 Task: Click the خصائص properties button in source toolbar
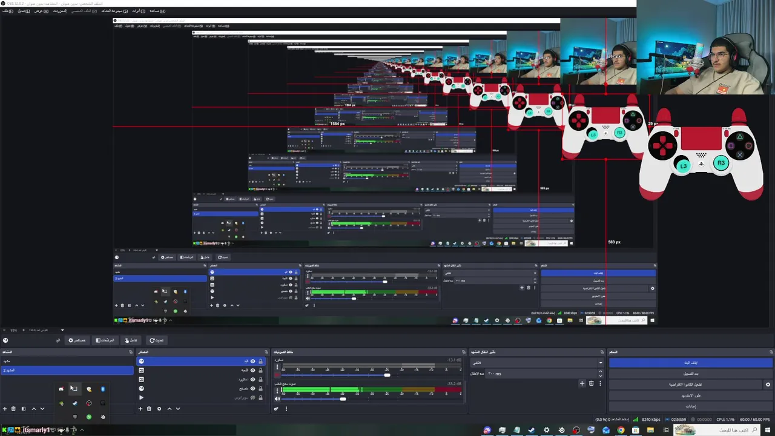pos(77,340)
